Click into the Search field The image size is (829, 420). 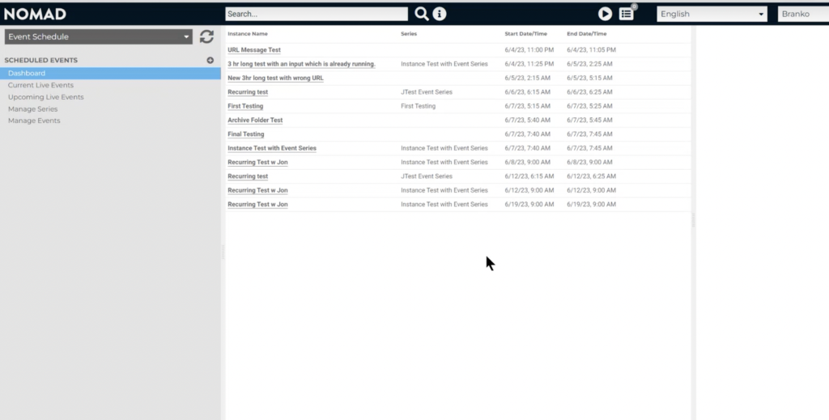tap(317, 14)
